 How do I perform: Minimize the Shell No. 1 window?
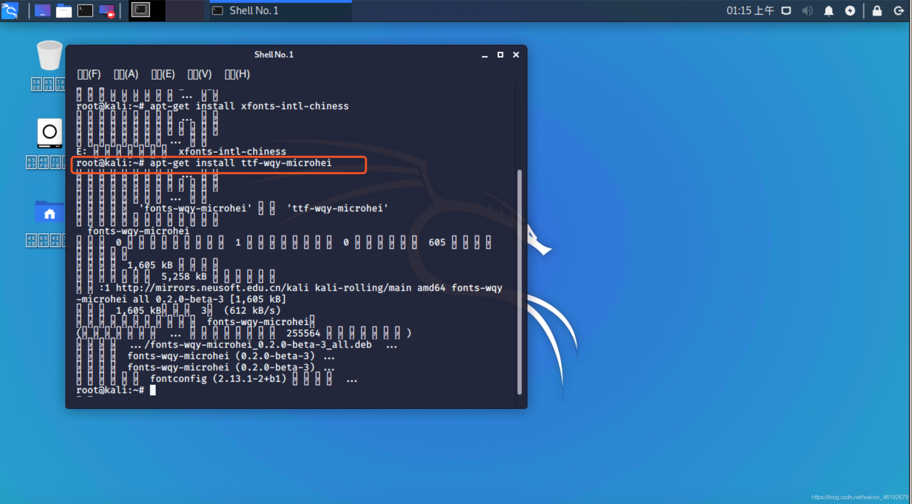[484, 55]
